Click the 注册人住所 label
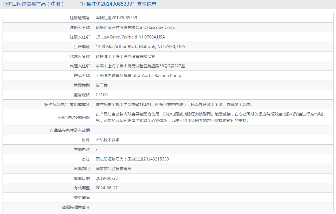 [80, 37]
